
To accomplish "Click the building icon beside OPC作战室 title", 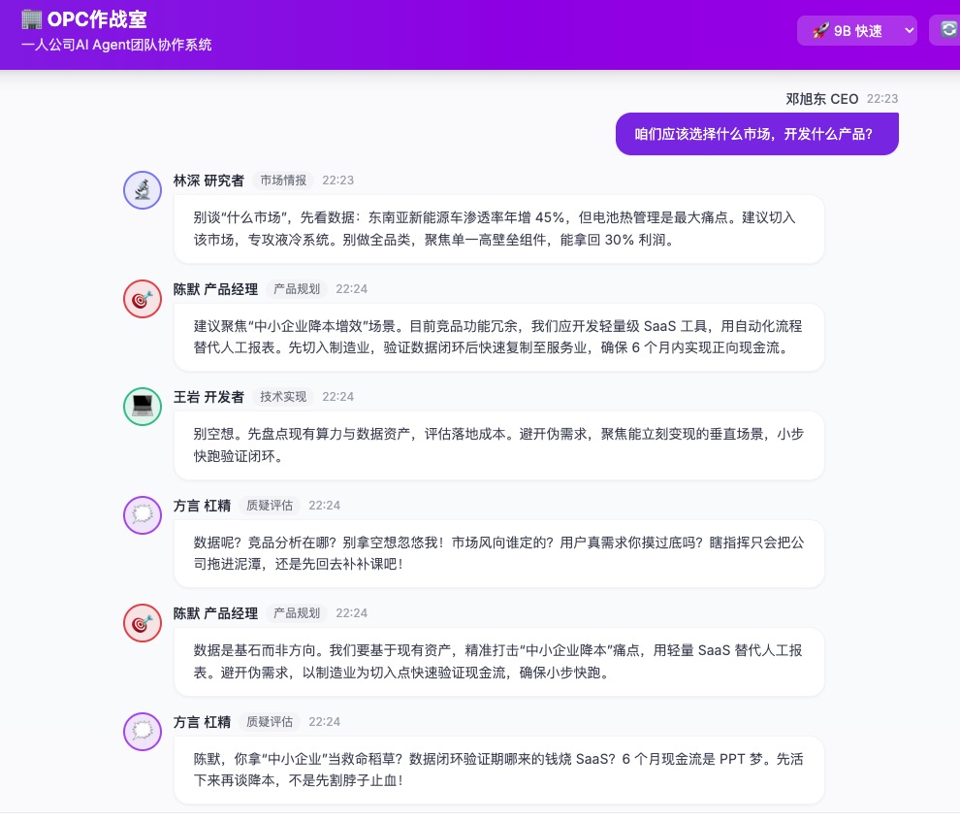I will pyautogui.click(x=31, y=19).
